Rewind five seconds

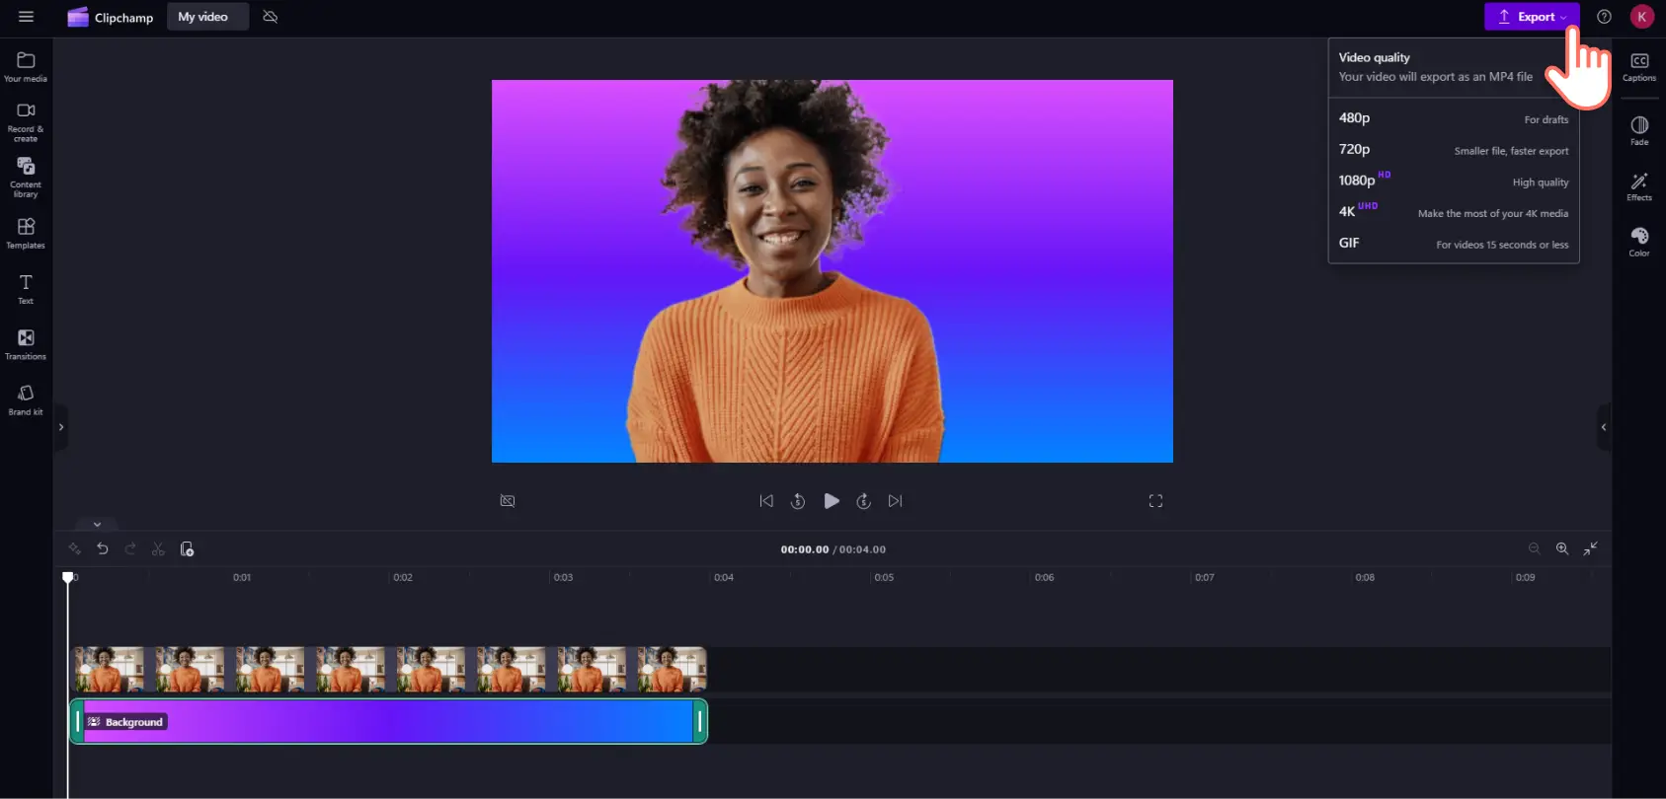coord(798,501)
